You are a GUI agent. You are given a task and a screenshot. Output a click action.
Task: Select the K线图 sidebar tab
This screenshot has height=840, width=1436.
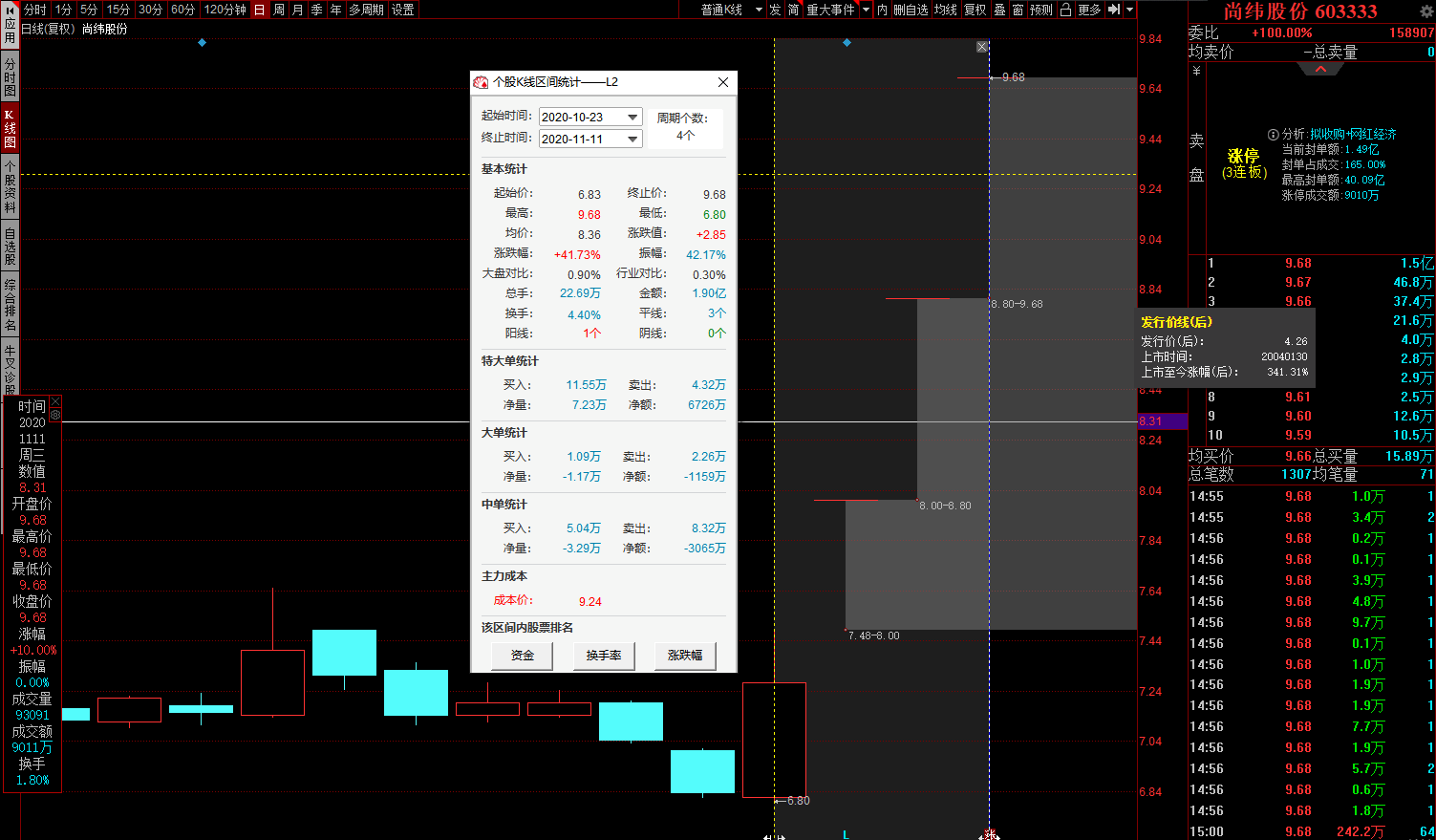click(10, 128)
